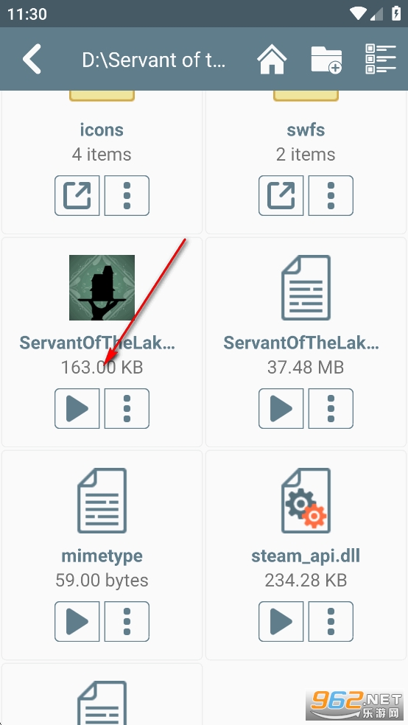Open three-dot menu for mimetype
The height and width of the screenshot is (725, 408).
coord(127,621)
